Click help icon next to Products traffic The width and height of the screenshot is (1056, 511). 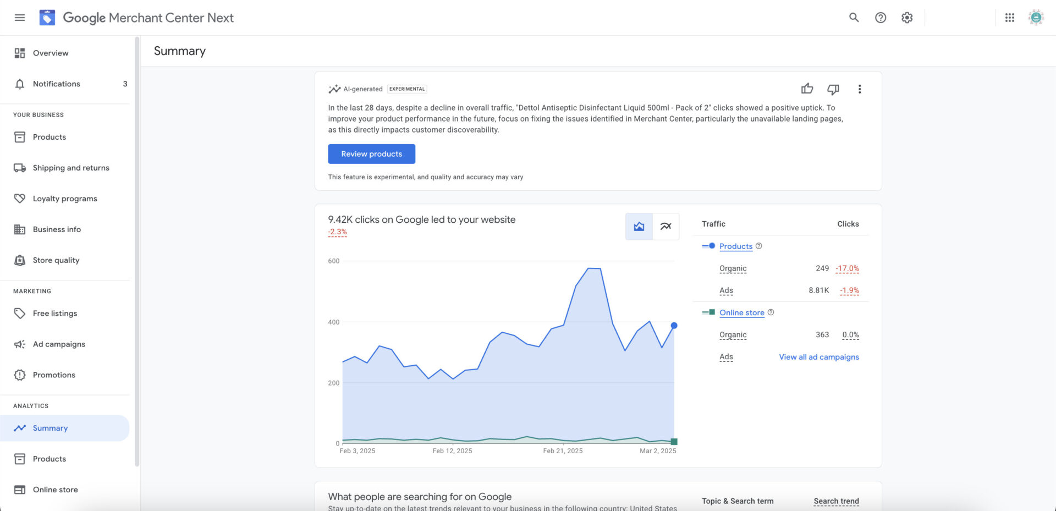click(x=759, y=246)
